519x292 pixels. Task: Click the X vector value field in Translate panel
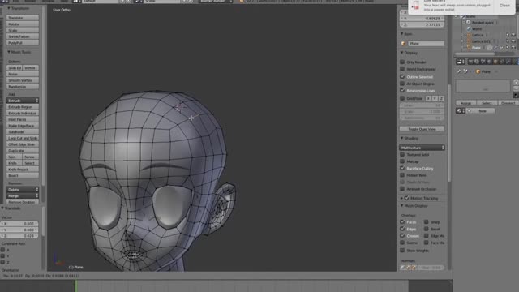(x=19, y=224)
